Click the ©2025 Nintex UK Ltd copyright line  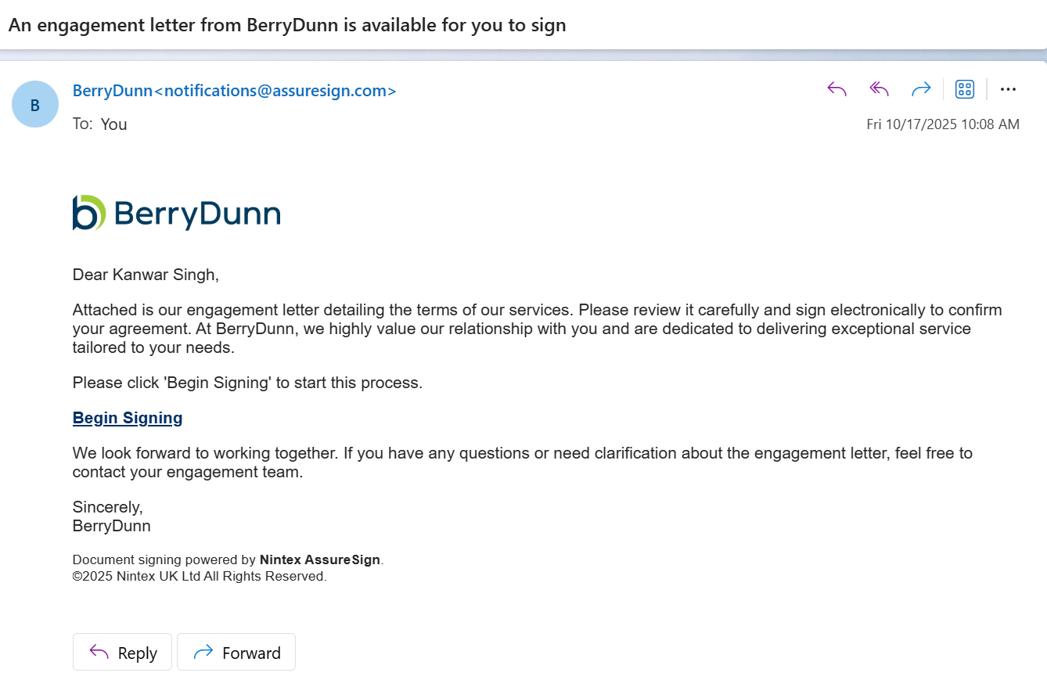click(x=199, y=577)
